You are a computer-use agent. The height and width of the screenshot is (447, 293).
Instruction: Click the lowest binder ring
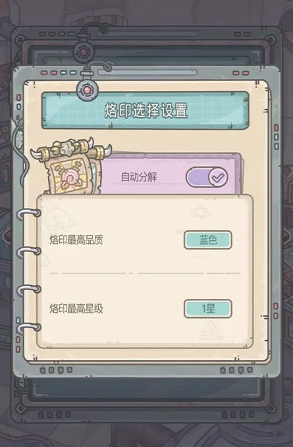(x=28, y=328)
